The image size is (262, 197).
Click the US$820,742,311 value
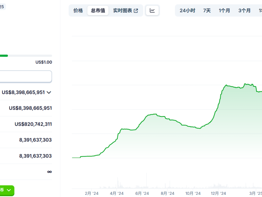33,124
